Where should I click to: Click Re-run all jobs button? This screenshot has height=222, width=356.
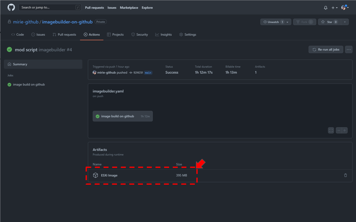coord(326,49)
